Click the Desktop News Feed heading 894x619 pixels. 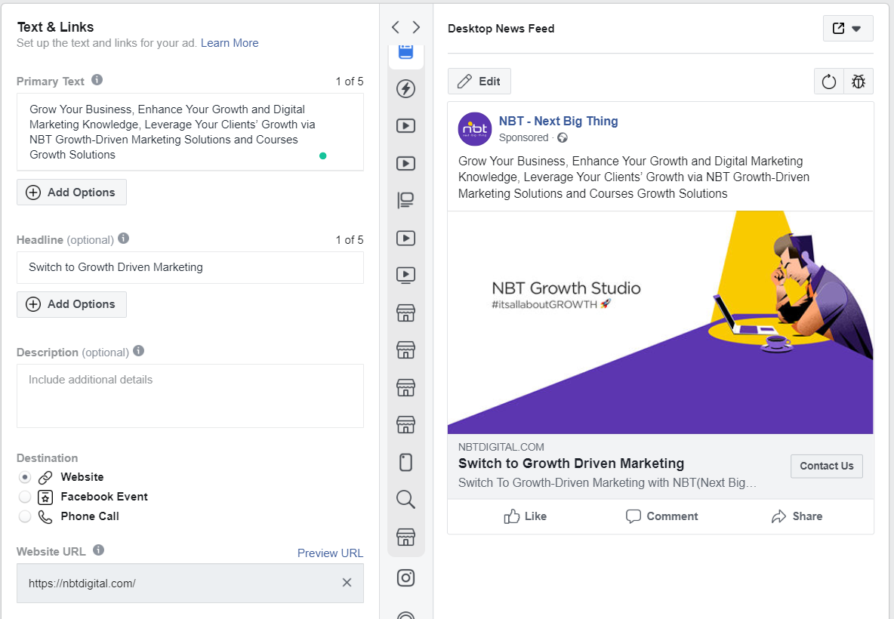click(x=501, y=29)
